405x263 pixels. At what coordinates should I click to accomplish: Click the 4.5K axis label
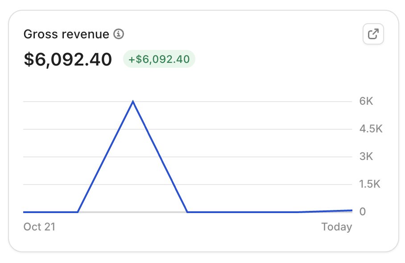pos(371,129)
